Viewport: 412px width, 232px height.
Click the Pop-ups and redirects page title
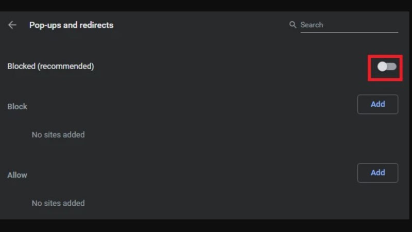click(x=71, y=25)
